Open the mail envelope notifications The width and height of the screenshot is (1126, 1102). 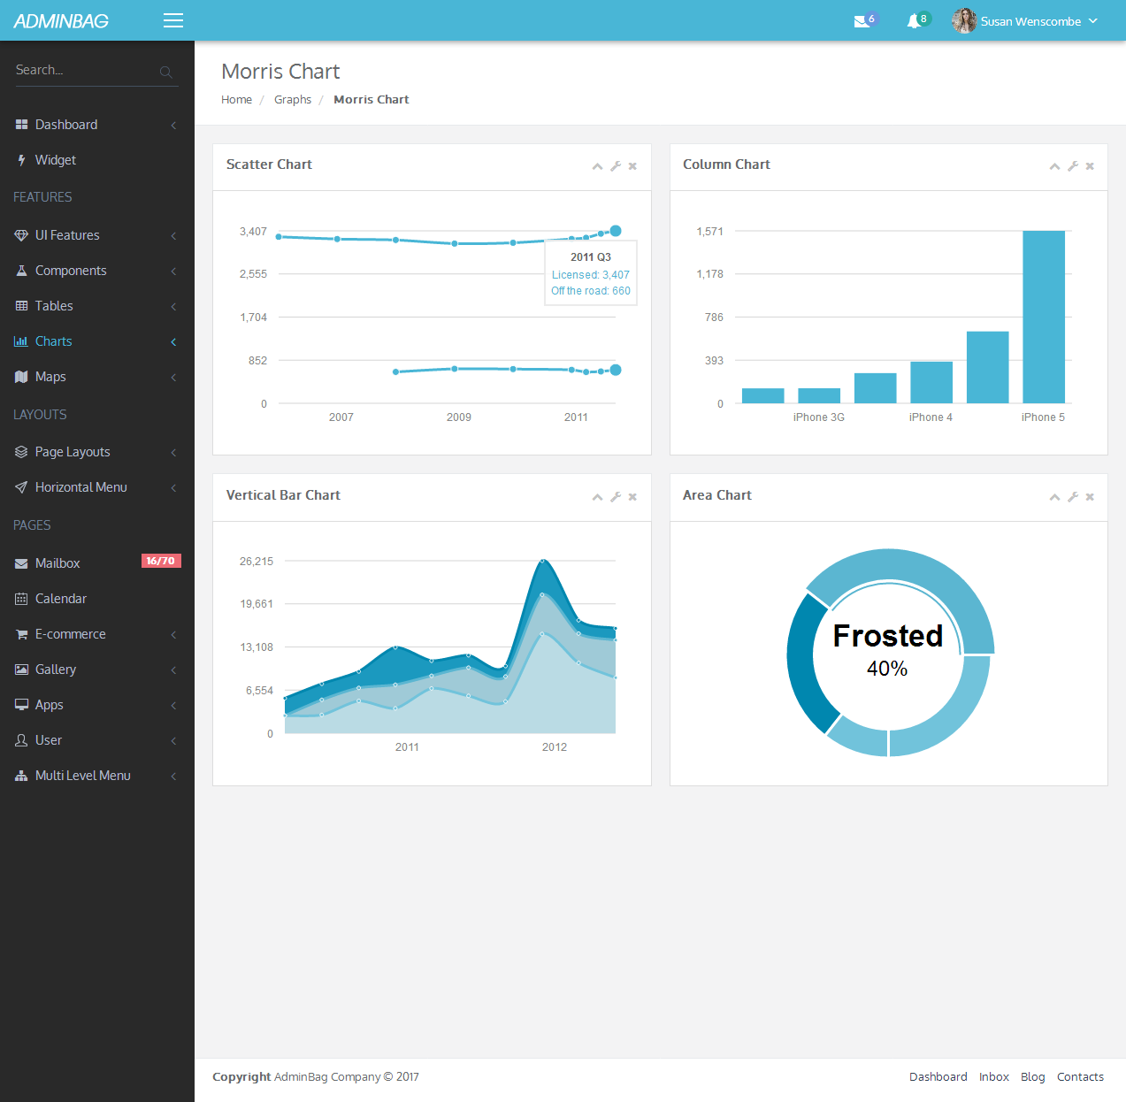click(x=862, y=21)
